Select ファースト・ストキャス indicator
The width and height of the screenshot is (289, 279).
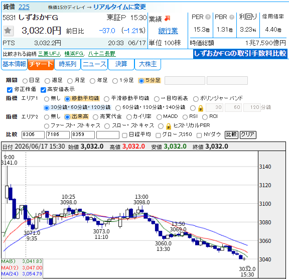point(47,126)
